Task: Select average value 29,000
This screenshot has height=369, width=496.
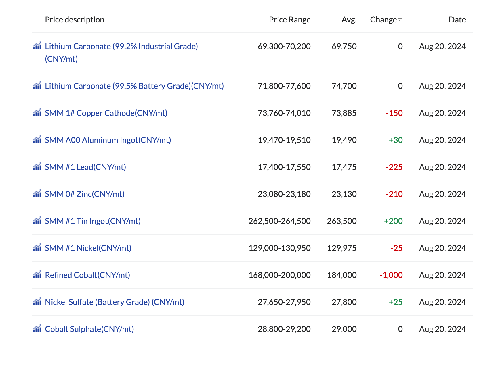Action: pos(344,329)
